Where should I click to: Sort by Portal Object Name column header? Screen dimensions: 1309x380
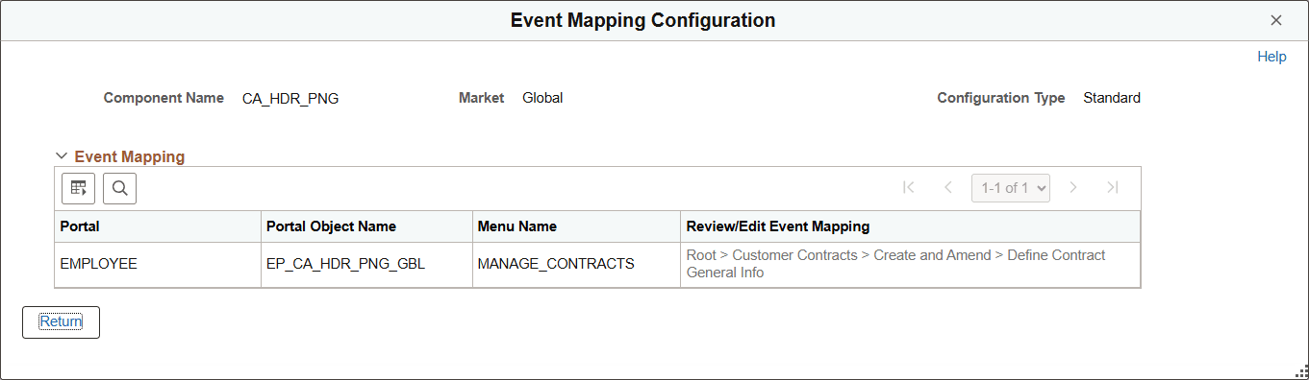pos(332,226)
